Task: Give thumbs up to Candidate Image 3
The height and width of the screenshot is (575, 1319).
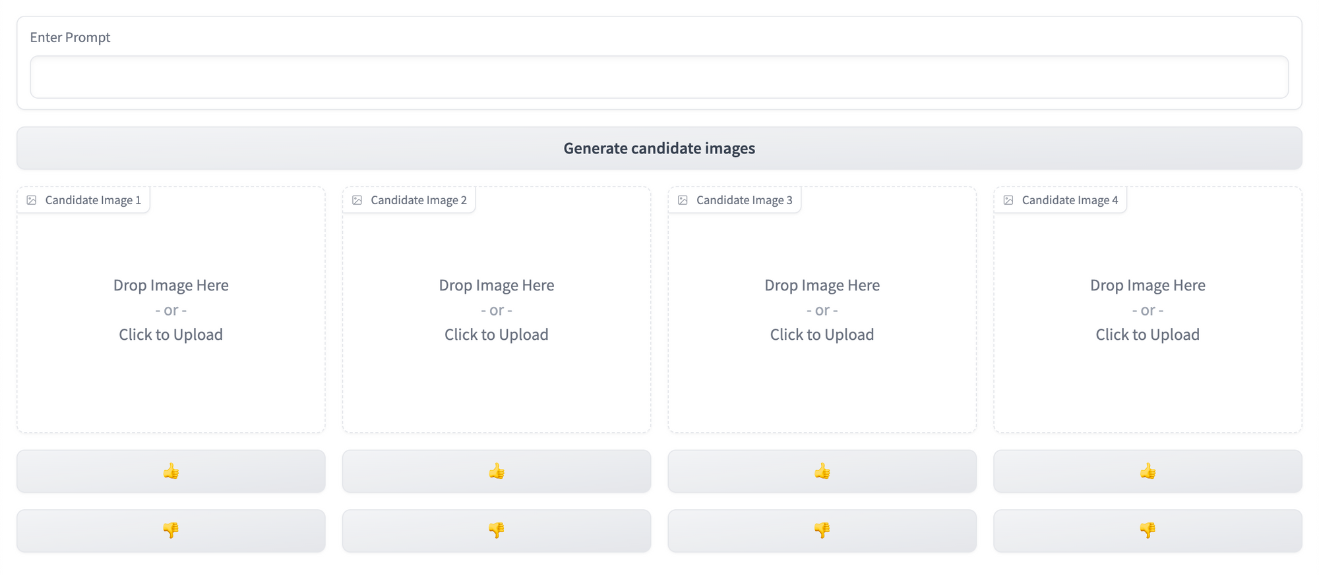Action: 822,471
